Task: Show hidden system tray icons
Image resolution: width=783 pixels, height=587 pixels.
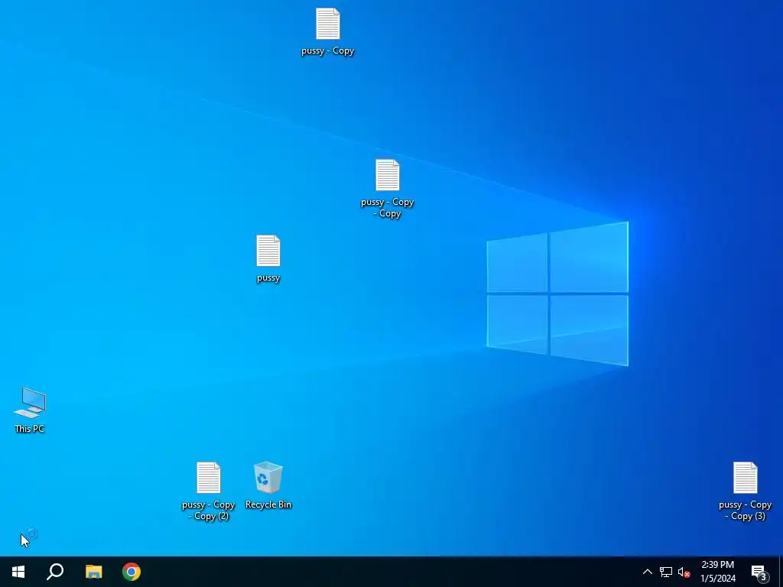Action: coord(647,572)
